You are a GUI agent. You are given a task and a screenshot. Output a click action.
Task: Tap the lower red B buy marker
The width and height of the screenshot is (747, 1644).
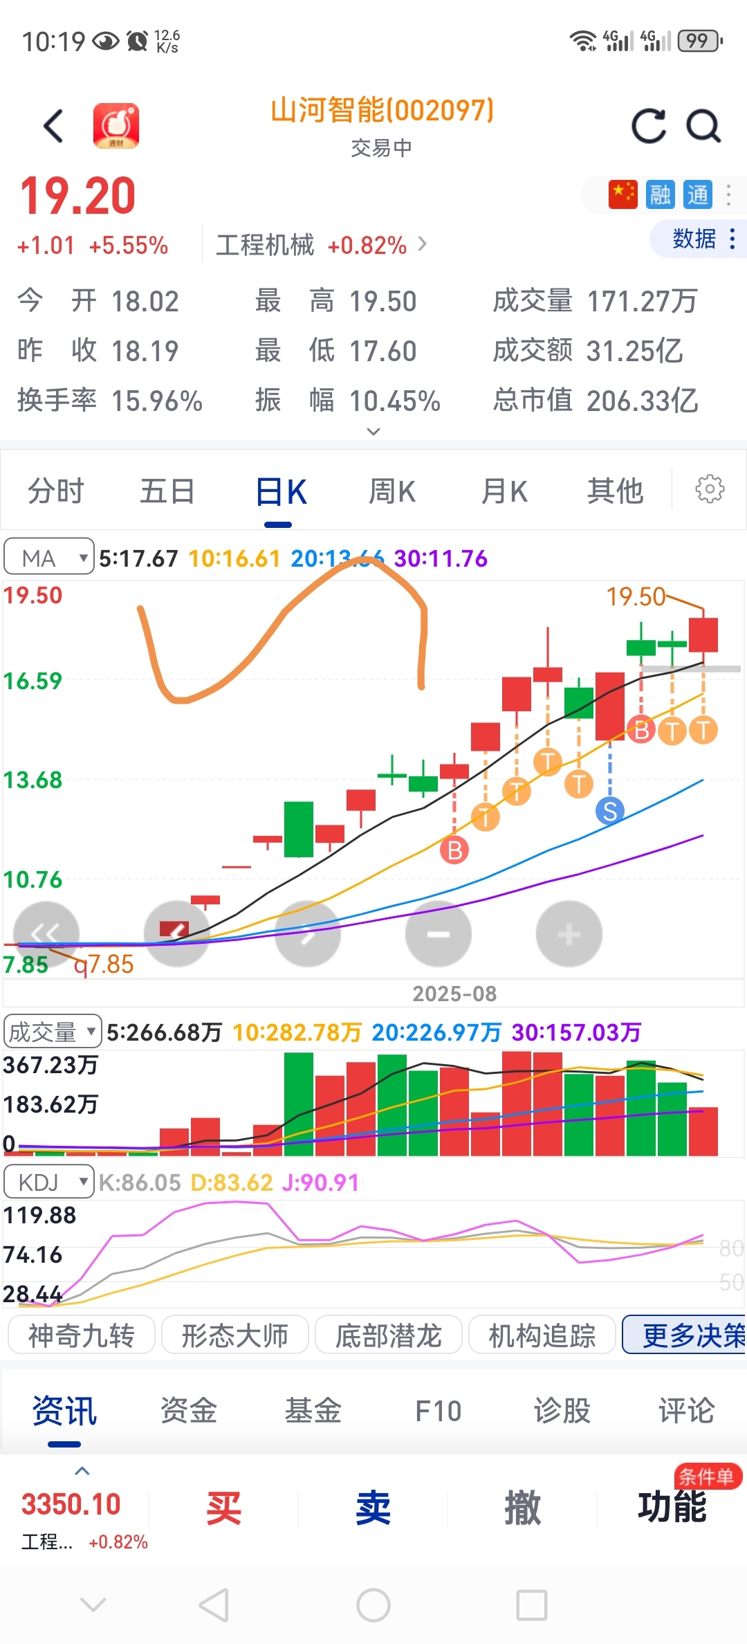pyautogui.click(x=454, y=850)
